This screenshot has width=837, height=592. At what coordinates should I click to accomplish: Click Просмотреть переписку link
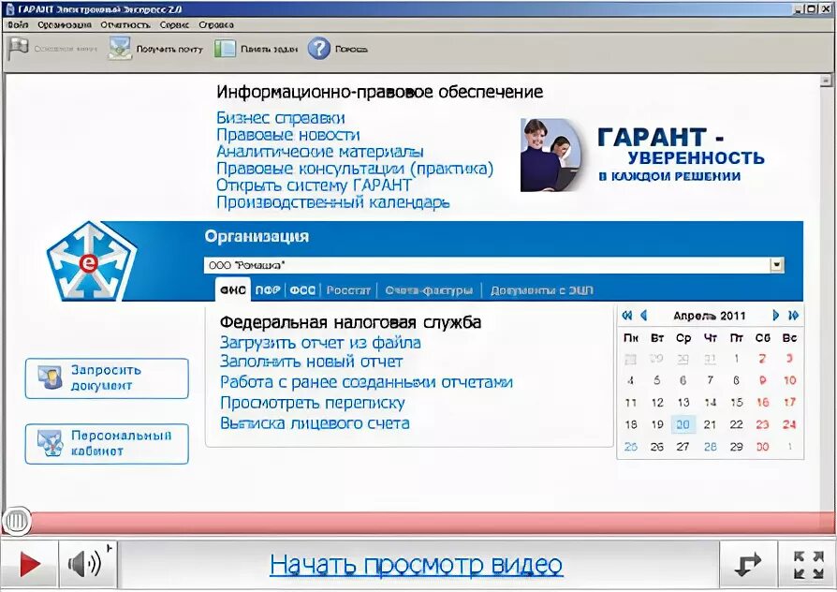click(313, 403)
